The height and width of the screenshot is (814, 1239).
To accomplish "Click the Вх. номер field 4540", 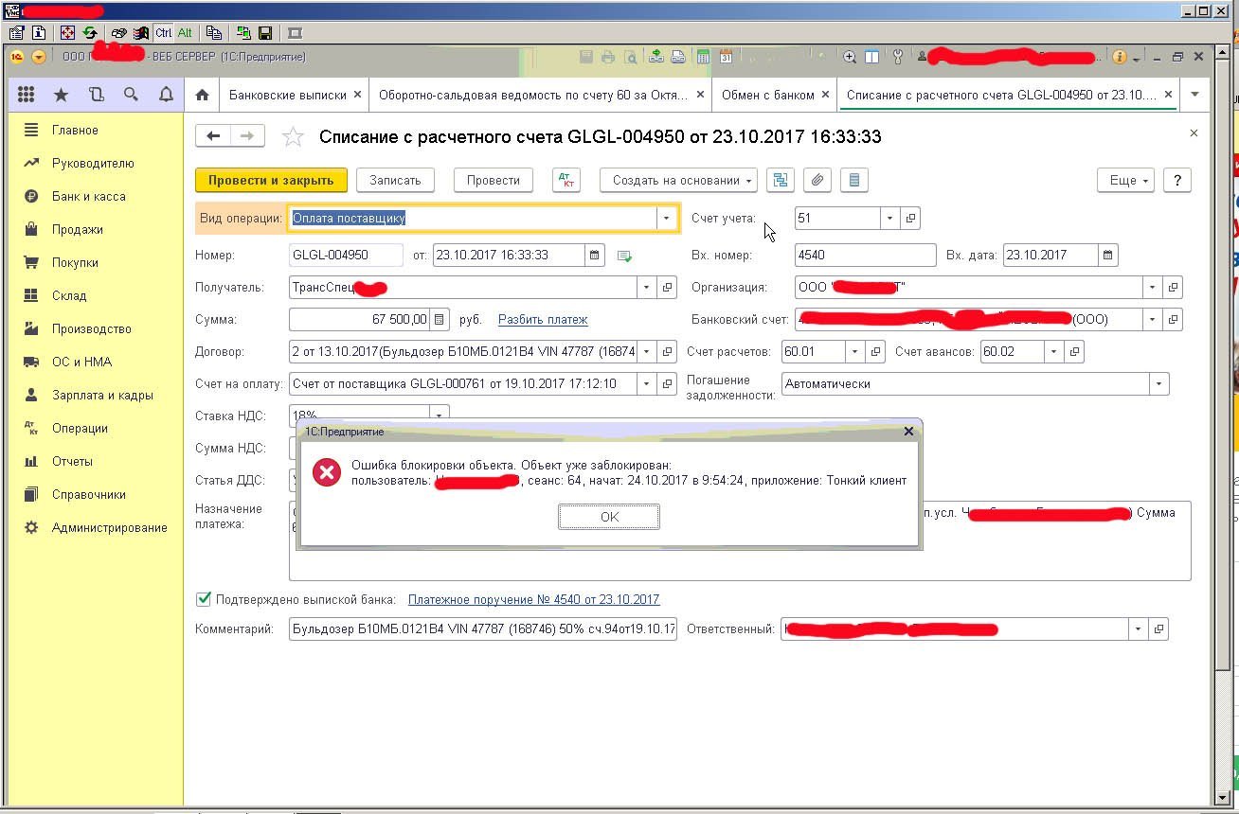I will 866,255.
